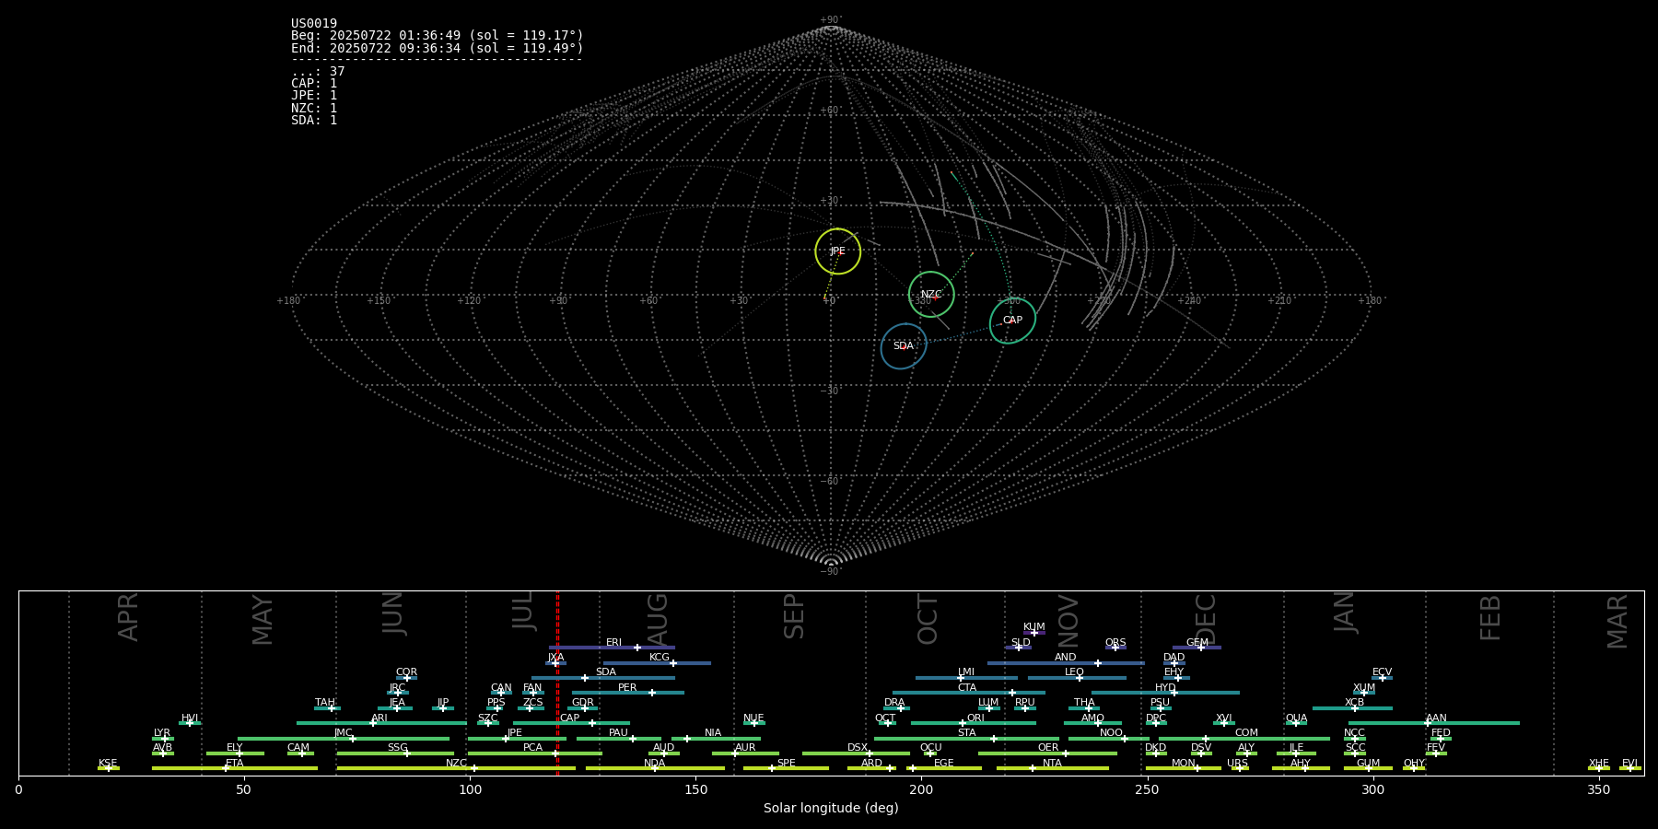This screenshot has height=829, width=1658.
Task: Click the AUG month label
Action: [658, 619]
